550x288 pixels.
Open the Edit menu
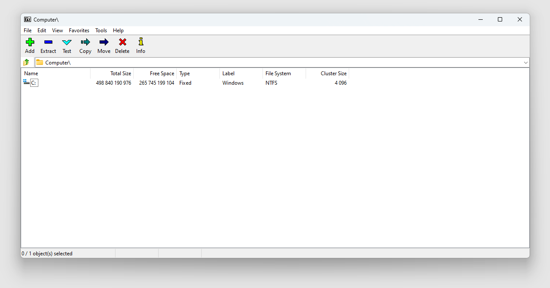click(42, 31)
